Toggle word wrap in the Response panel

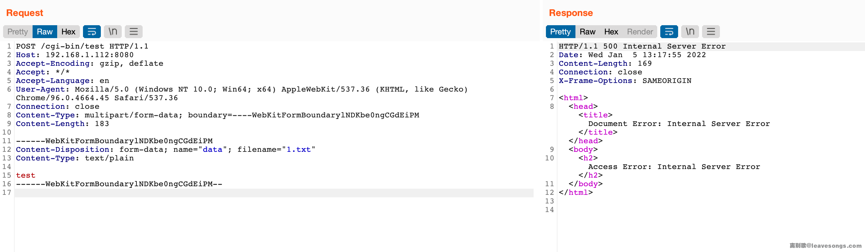coord(669,32)
